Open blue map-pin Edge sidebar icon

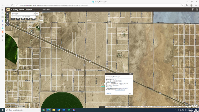pos(2,21)
